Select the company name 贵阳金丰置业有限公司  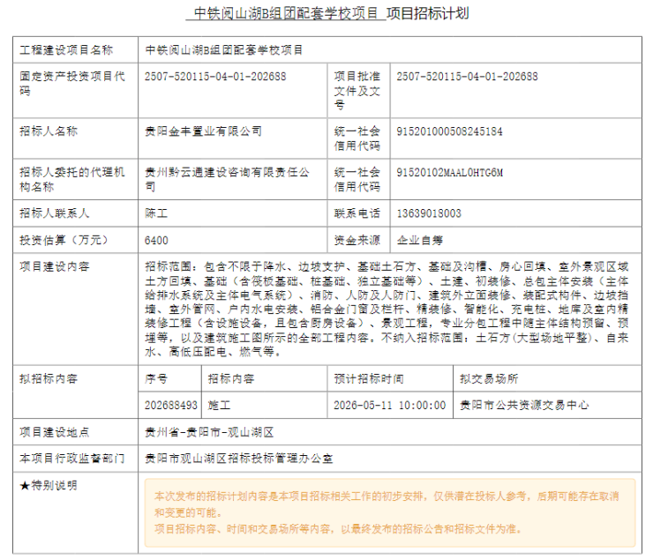click(203, 131)
